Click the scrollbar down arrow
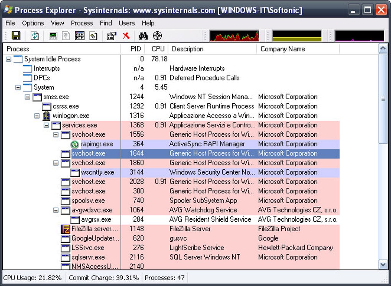This screenshot has height=286, width=391. tap(383, 264)
